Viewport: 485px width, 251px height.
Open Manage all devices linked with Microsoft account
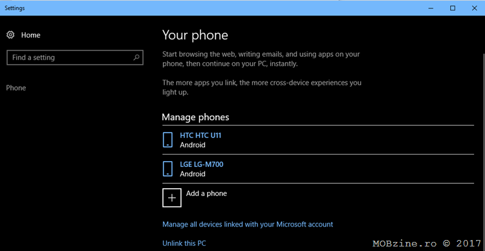click(248, 224)
